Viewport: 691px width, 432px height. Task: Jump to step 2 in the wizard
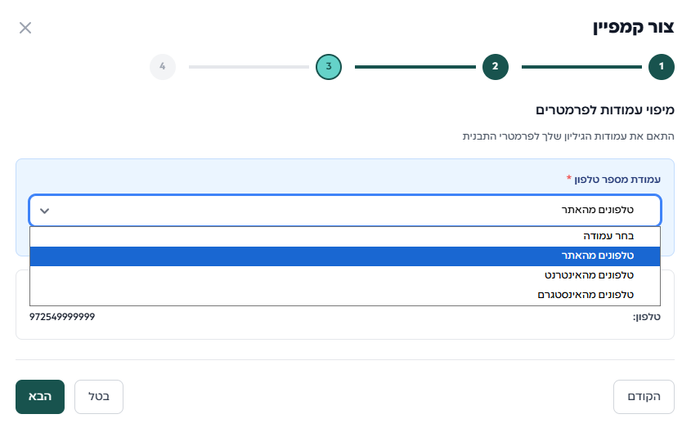tap(495, 67)
